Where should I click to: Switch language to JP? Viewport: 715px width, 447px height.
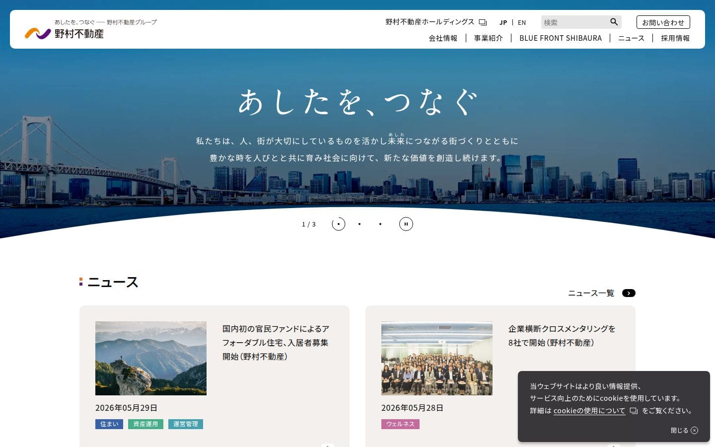pos(503,22)
